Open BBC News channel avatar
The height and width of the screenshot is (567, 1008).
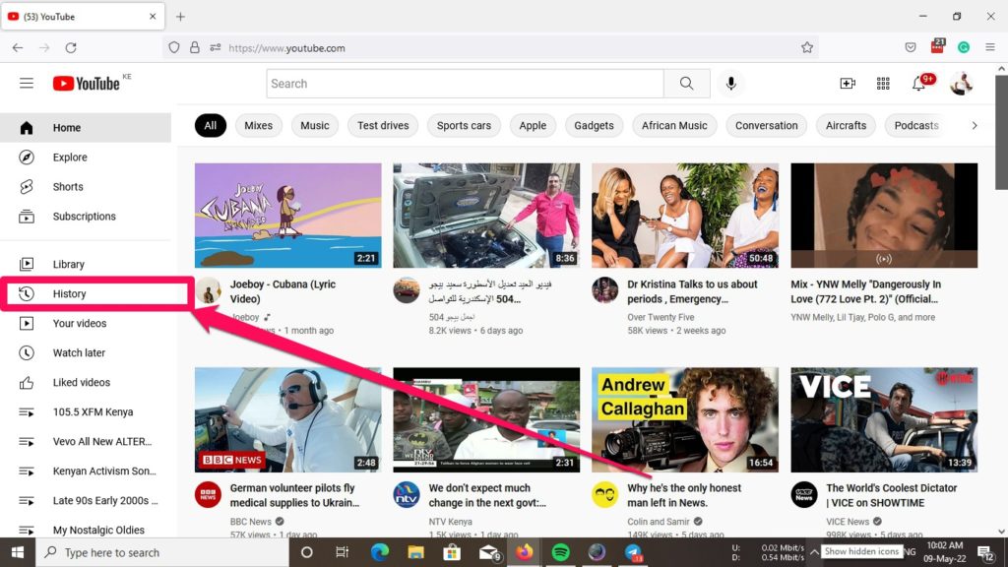(x=208, y=495)
